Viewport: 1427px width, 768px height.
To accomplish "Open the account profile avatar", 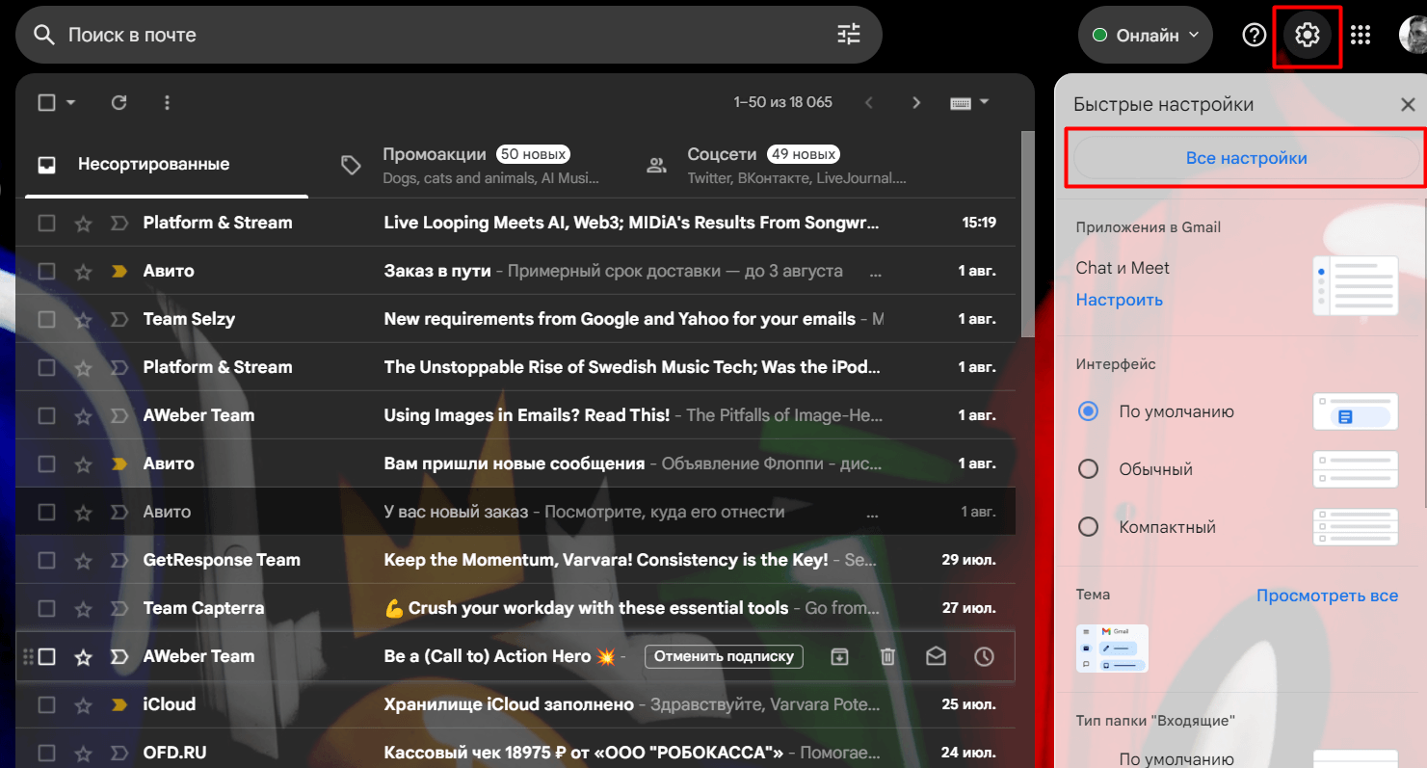I will [x=1413, y=36].
